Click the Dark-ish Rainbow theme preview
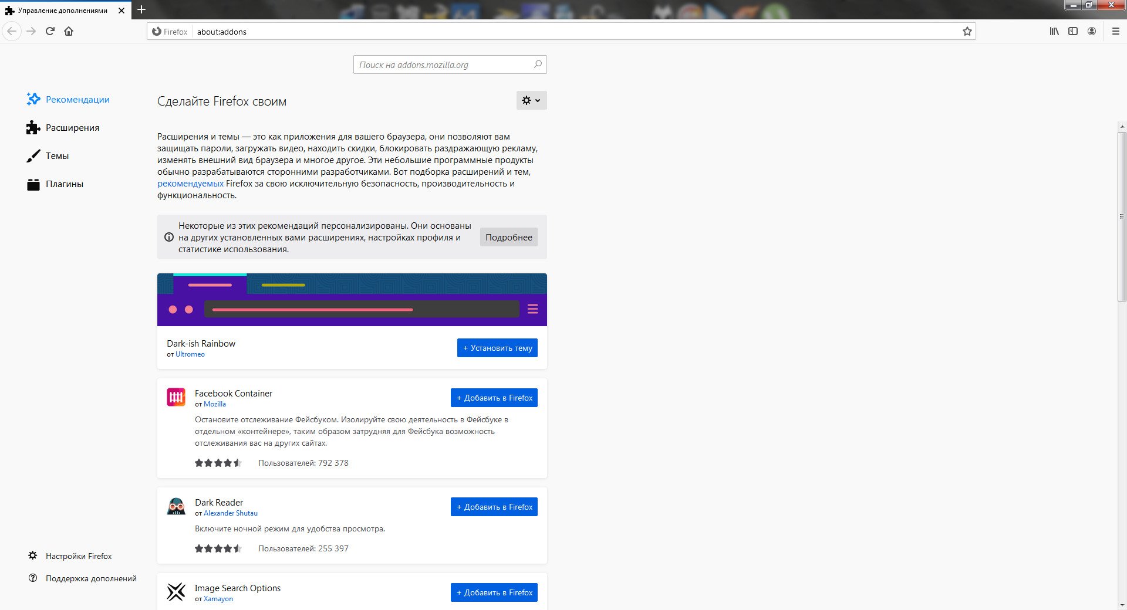Screen dimensions: 1127x610 click(352, 300)
